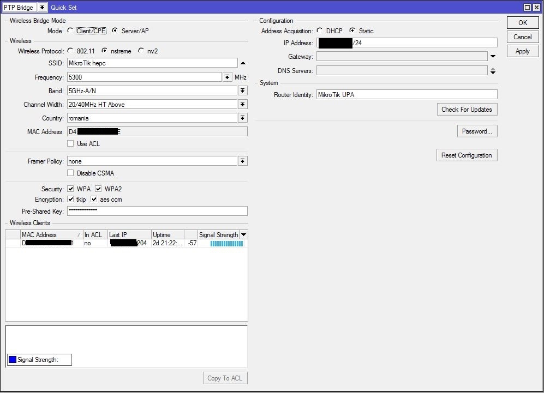544x393 pixels.
Task: Open the Country dropdown
Action: pyautogui.click(x=243, y=118)
